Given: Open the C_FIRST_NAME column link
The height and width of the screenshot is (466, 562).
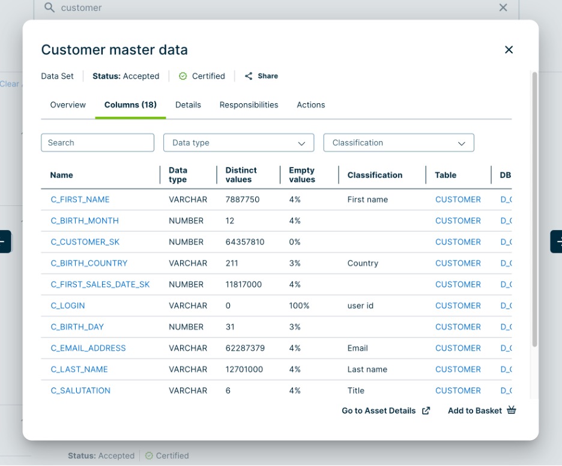Looking at the screenshot, I should tap(80, 199).
